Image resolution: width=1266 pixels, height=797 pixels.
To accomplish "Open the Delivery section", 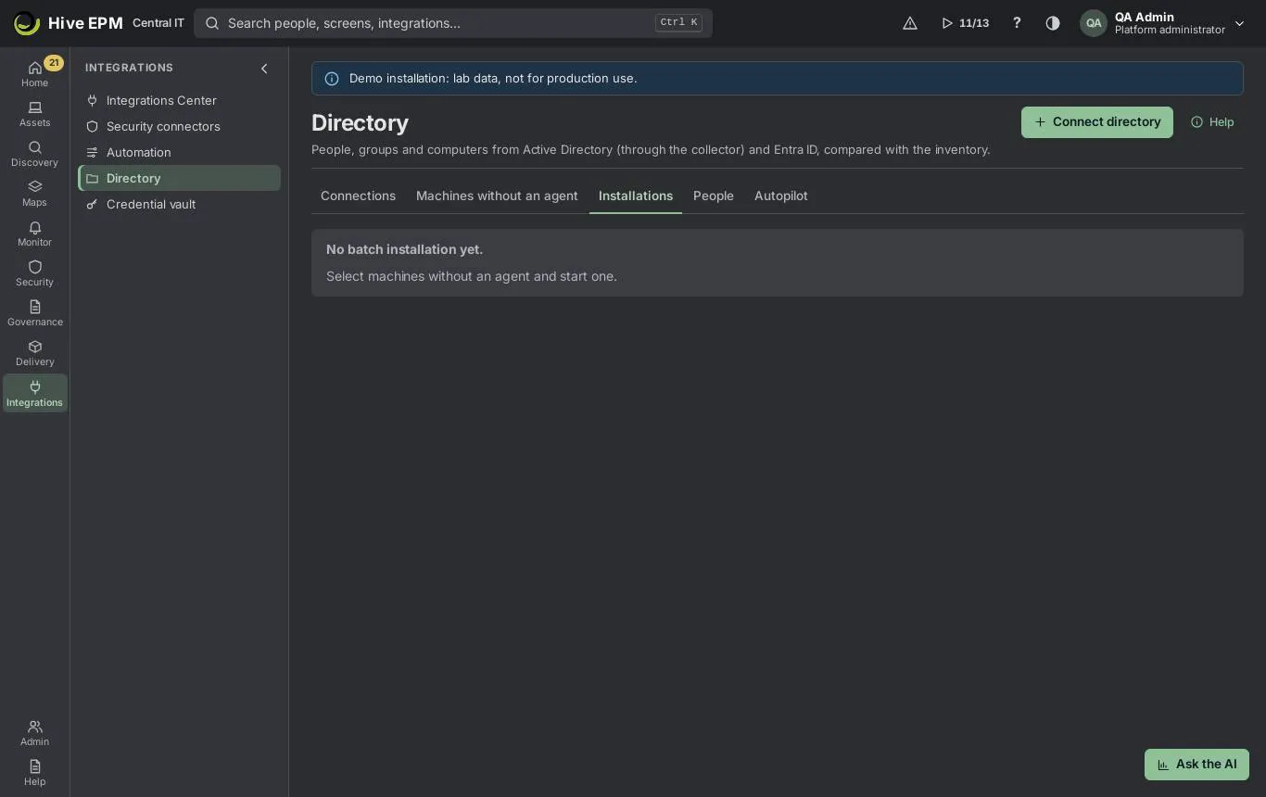I will coord(34,353).
